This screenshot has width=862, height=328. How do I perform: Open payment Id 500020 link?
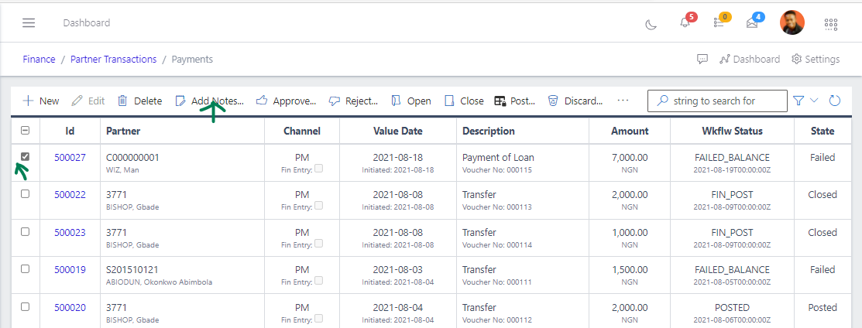pos(70,308)
